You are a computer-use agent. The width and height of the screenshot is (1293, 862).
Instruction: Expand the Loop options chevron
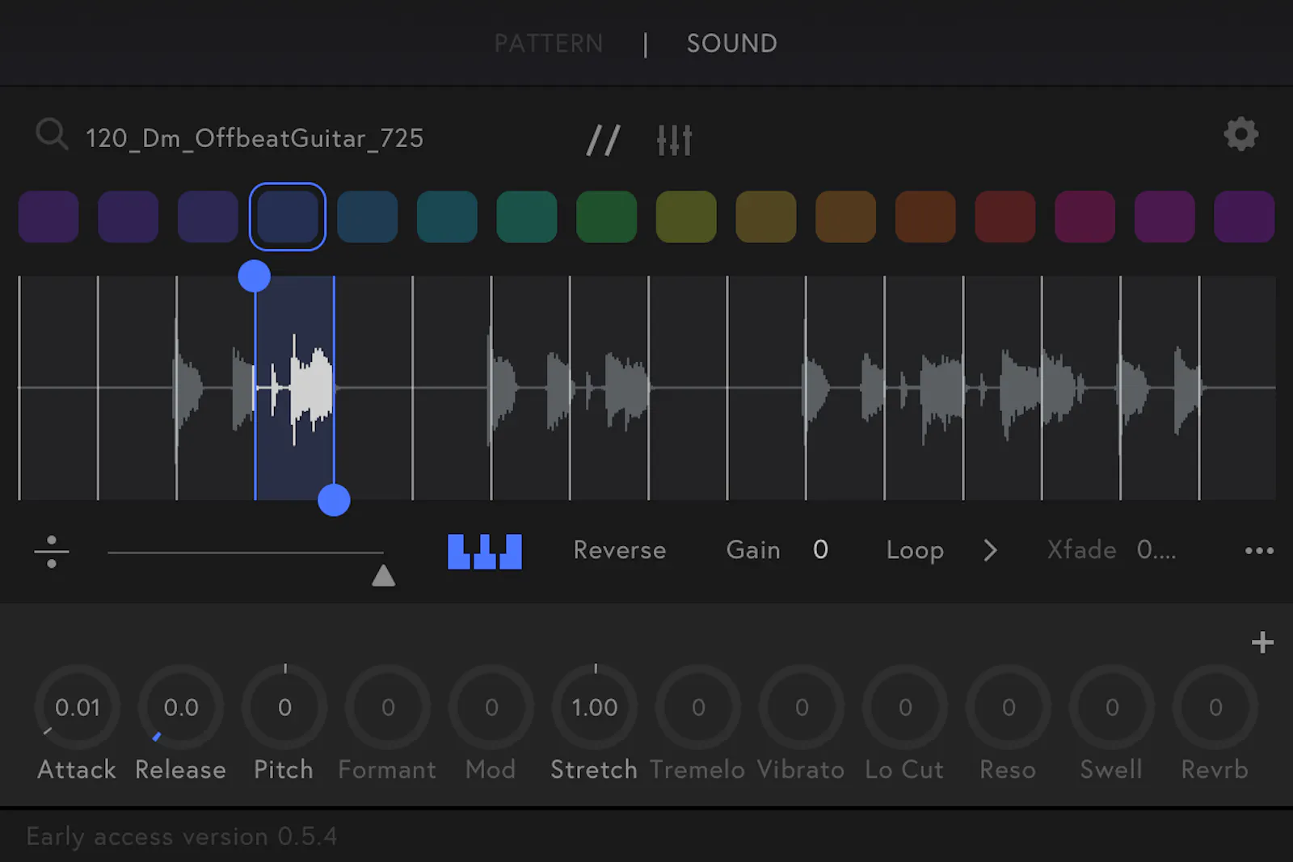click(x=990, y=551)
